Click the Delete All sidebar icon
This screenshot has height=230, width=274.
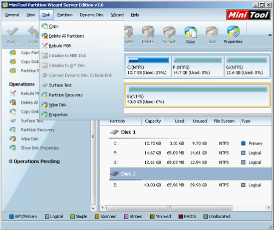[x=13, y=102]
